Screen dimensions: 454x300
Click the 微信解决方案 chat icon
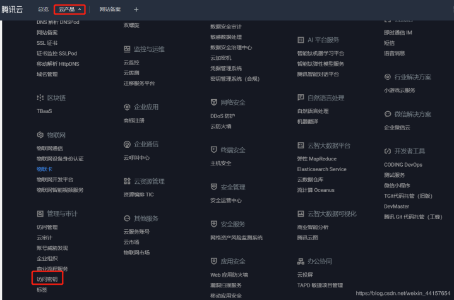coord(388,114)
